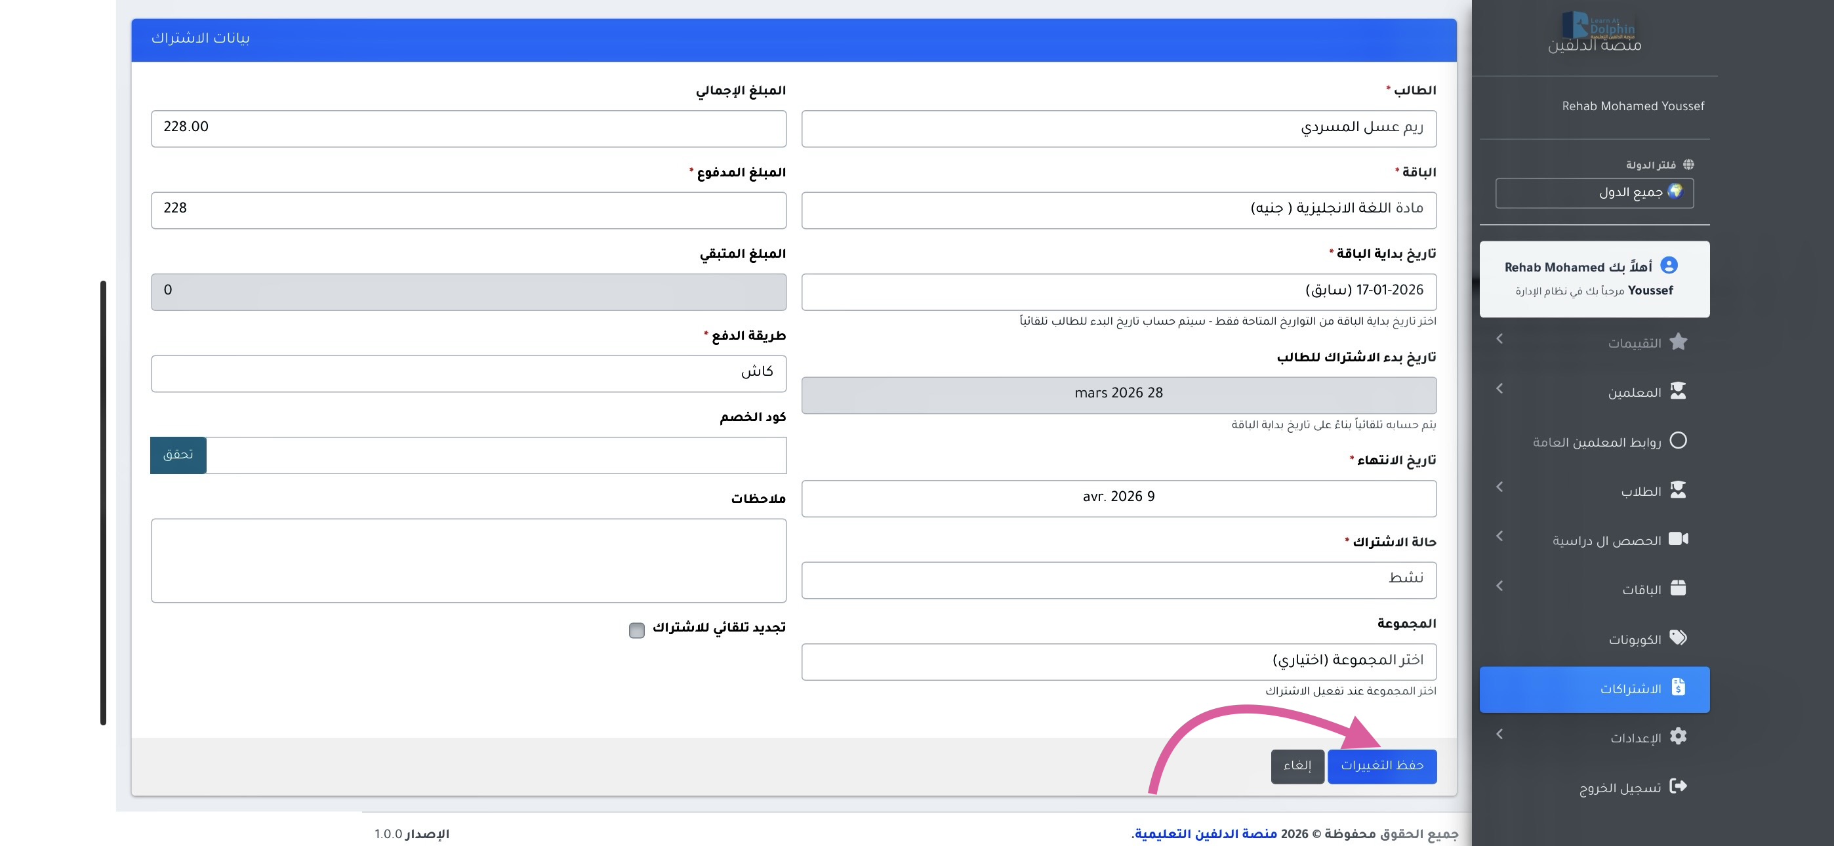Expand the الباقات menu chevron
This screenshot has height=846, width=1834.
pos(1499,586)
